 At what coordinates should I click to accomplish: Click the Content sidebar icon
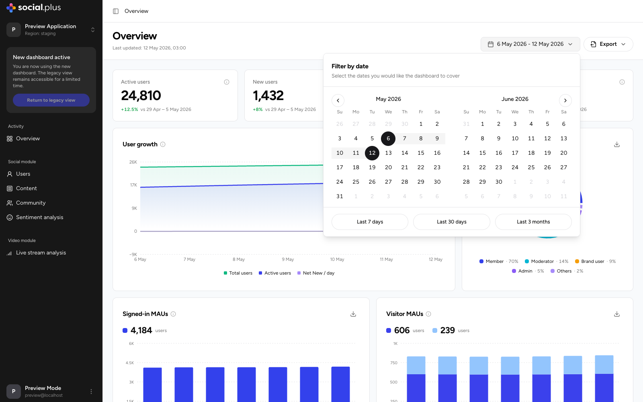10,189
